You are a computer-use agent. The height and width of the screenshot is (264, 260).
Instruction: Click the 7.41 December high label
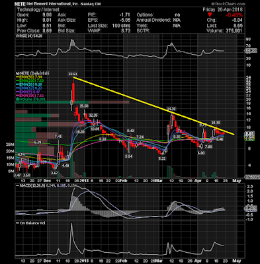[x=58, y=137]
